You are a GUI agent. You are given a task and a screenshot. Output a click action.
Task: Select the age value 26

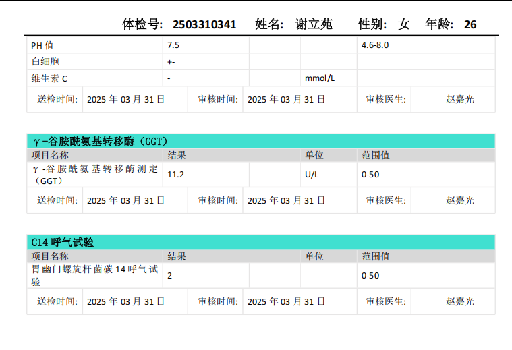pyautogui.click(x=470, y=24)
